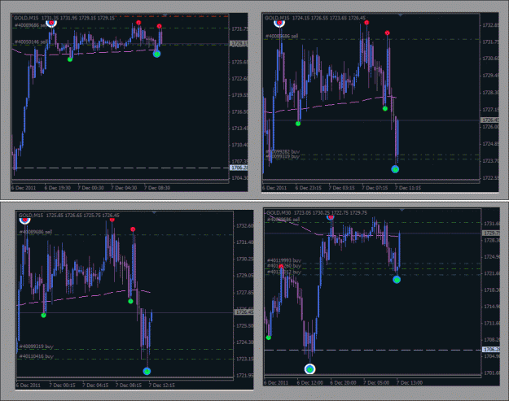Image resolution: width=509 pixels, height=401 pixels.
Task: Click the 6 Dec 23:15 time label
Action: 309,188
